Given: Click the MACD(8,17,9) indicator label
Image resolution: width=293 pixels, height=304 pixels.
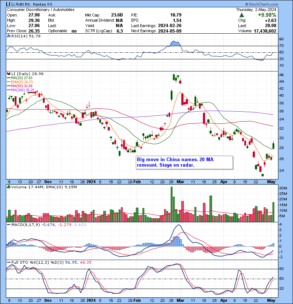Looking at the screenshot, I should [26, 225].
